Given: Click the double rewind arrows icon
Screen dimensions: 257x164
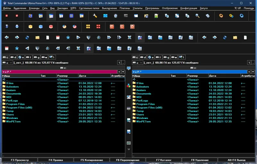Looking at the screenshot, I should (x=58, y=48).
